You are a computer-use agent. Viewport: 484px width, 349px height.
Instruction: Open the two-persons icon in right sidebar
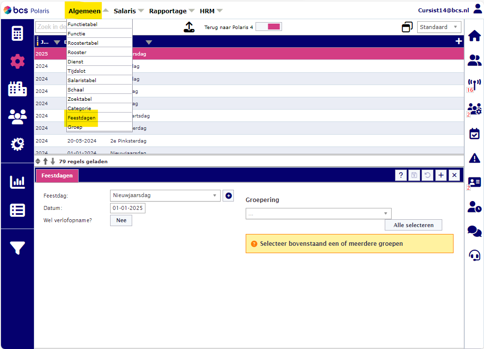[475, 60]
